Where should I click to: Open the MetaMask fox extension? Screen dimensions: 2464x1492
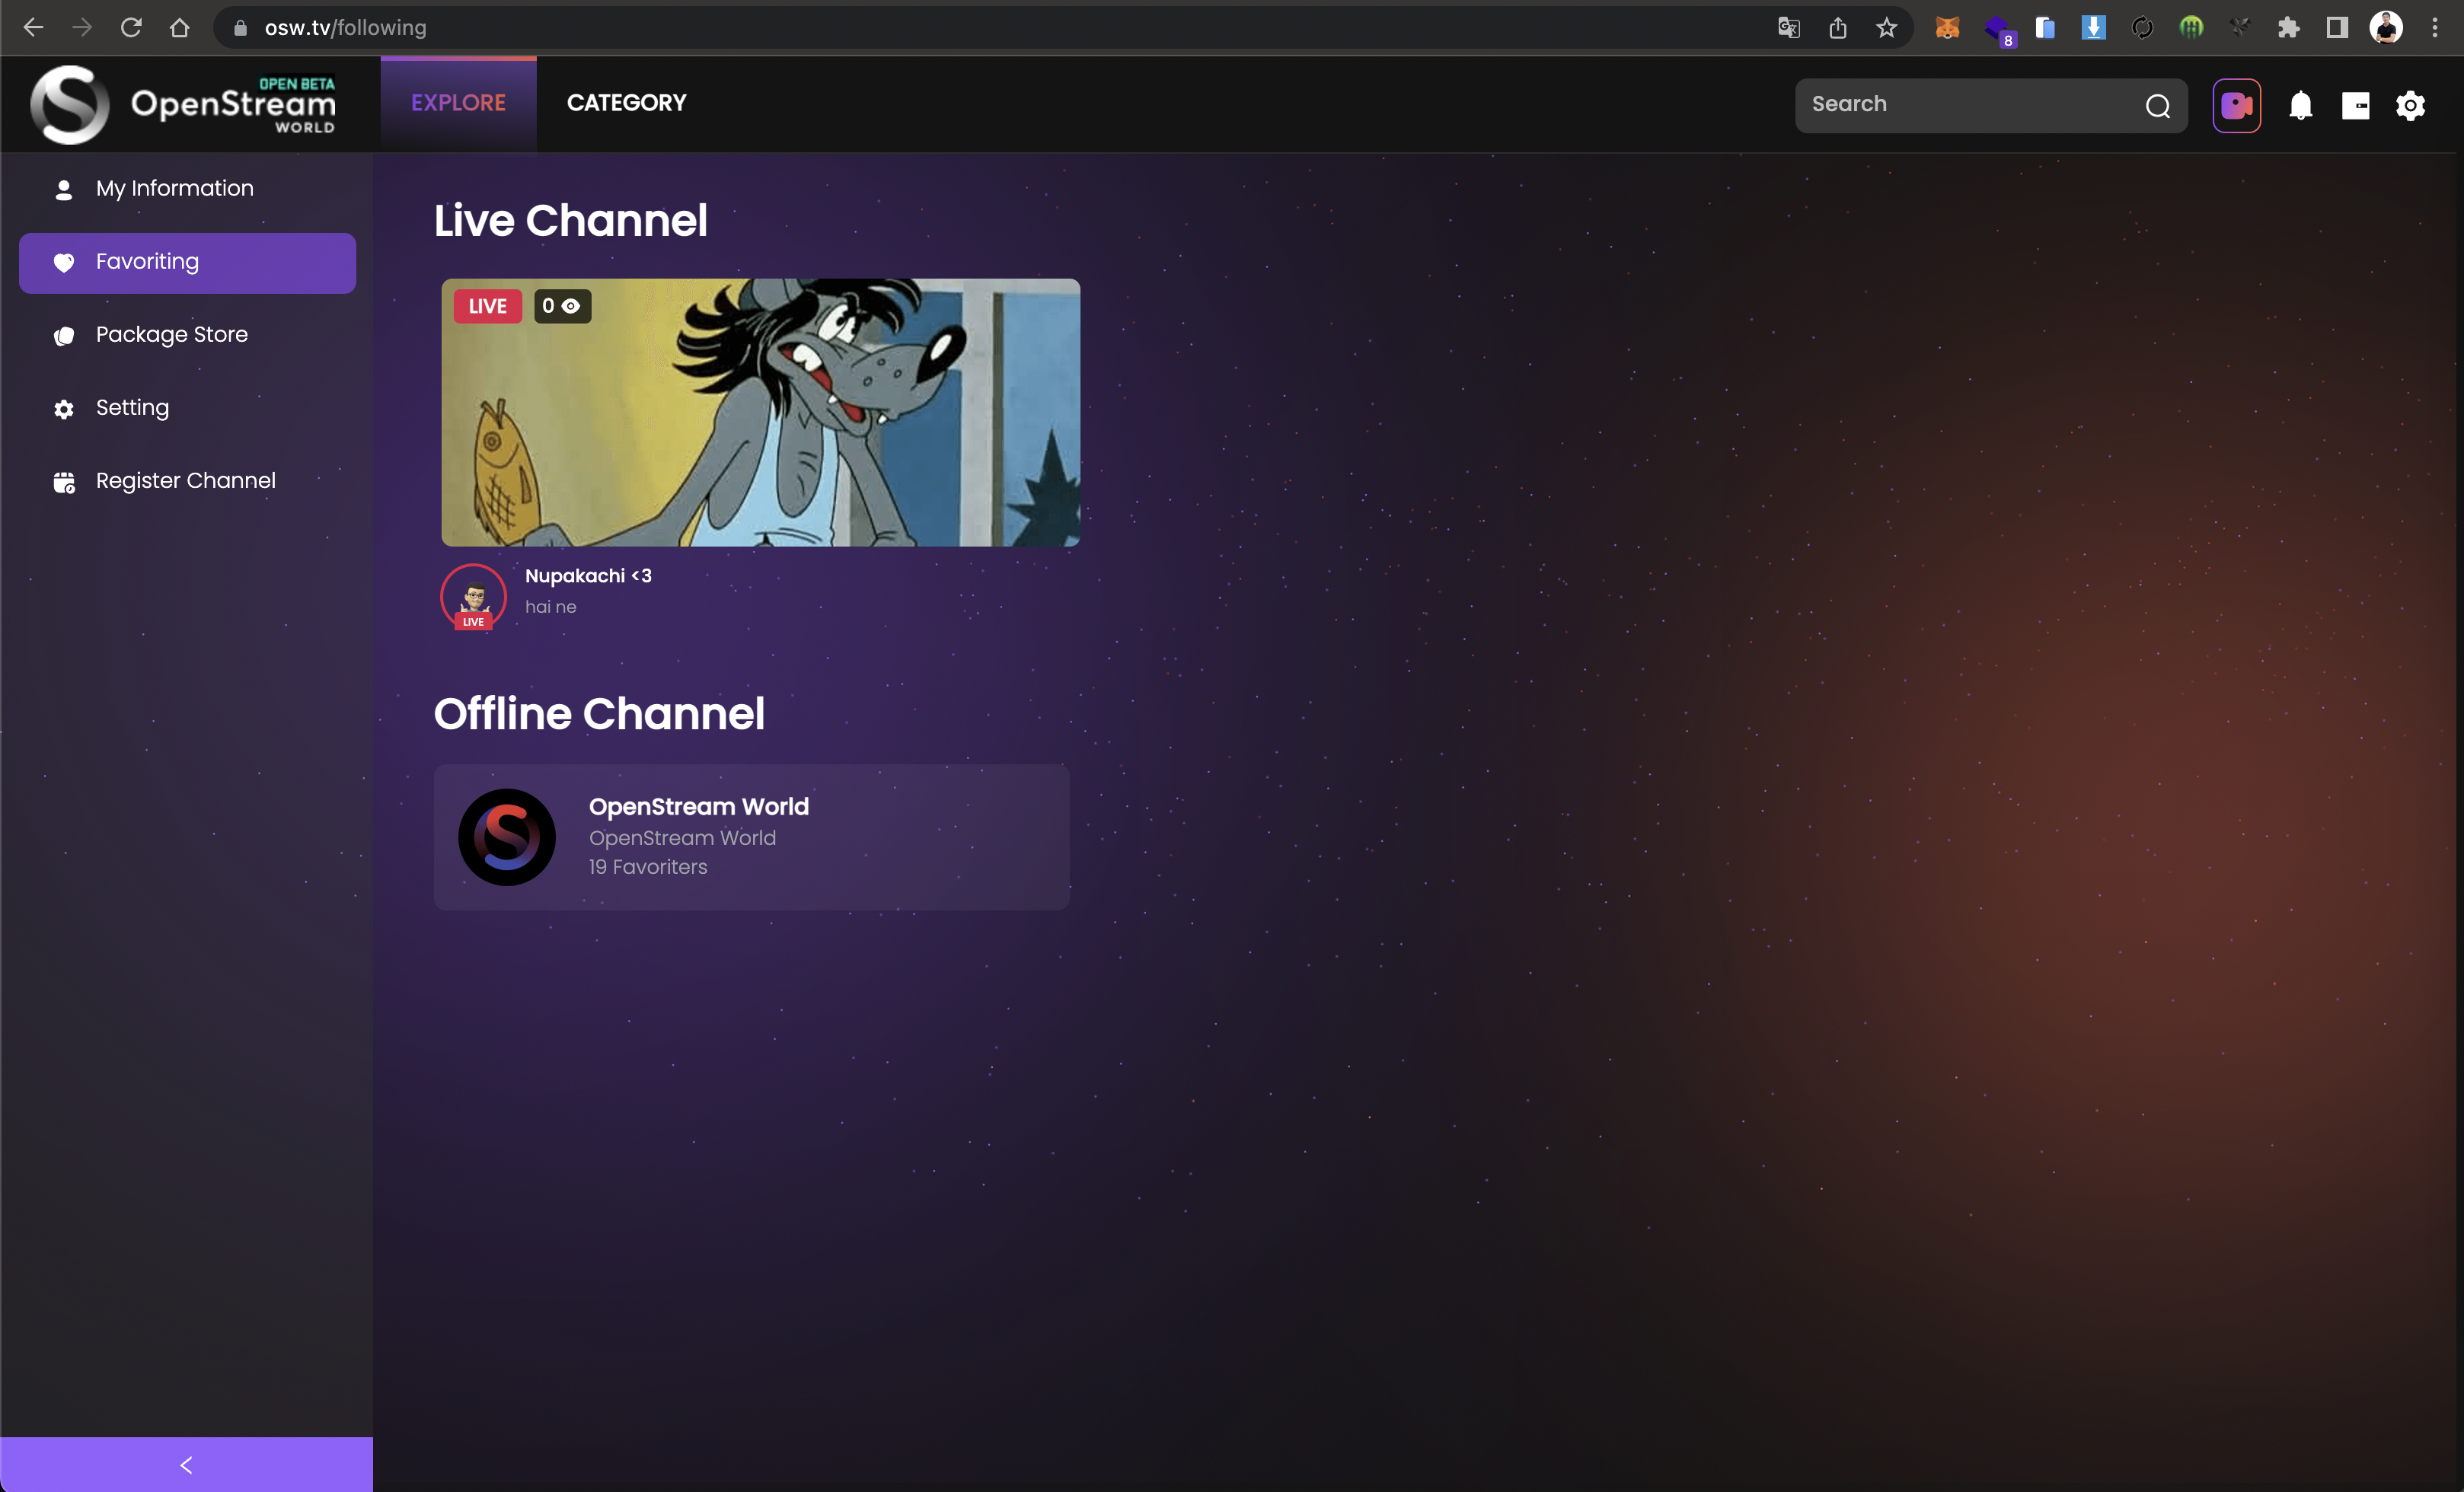(x=1947, y=28)
